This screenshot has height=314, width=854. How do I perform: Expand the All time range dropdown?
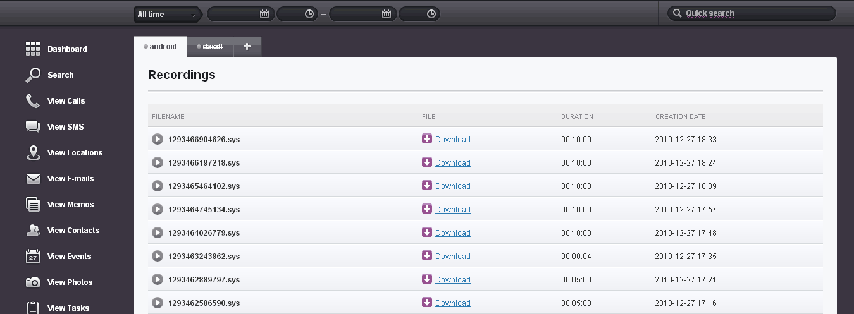click(x=168, y=14)
